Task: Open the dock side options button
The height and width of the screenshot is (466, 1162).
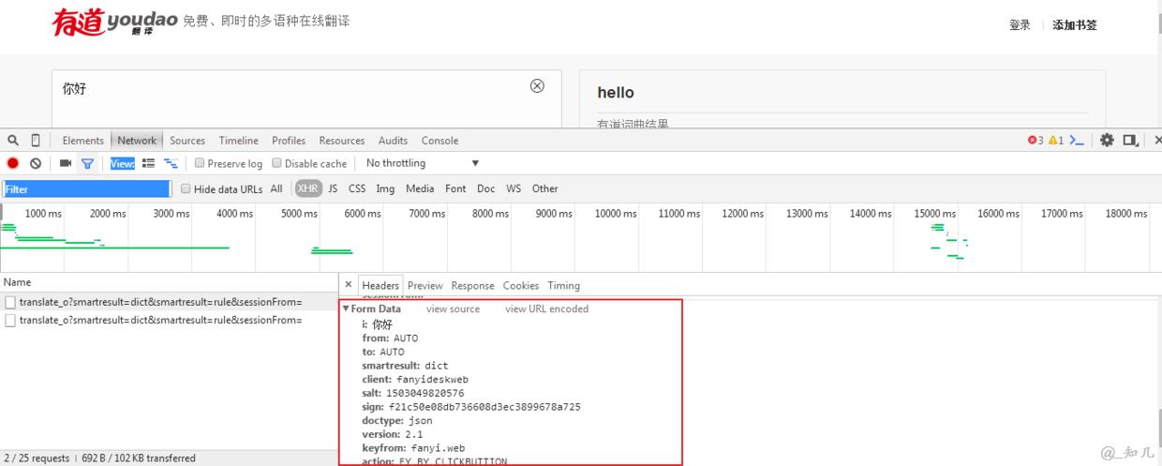Action: click(x=1130, y=141)
